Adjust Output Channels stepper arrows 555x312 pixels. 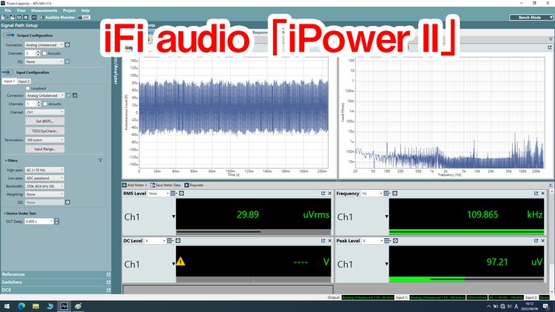click(38, 53)
